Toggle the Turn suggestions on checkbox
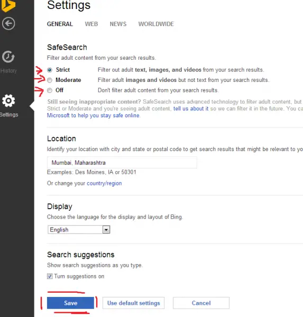Screen dimensions: 303x317 pyautogui.click(x=50, y=276)
